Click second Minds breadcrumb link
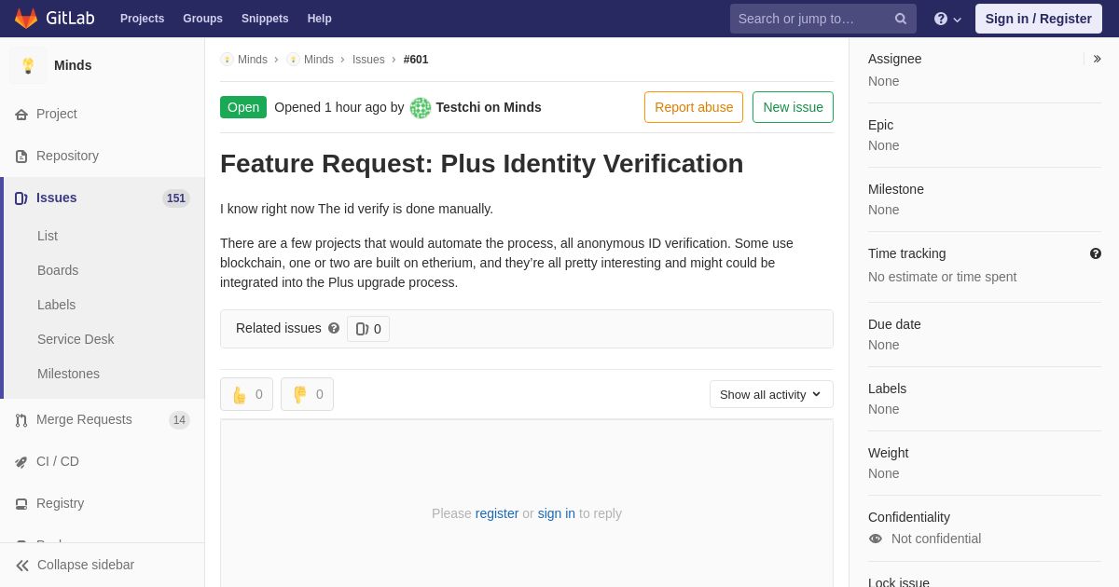Image resolution: width=1119 pixels, height=587 pixels. pos(319,60)
